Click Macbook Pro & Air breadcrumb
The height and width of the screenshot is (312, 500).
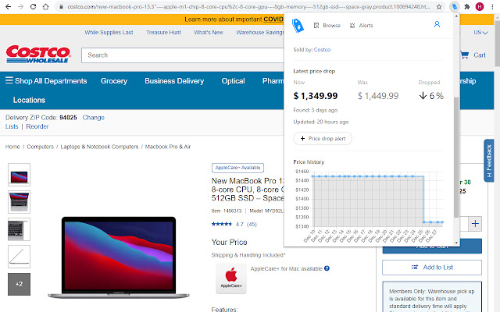(x=168, y=147)
